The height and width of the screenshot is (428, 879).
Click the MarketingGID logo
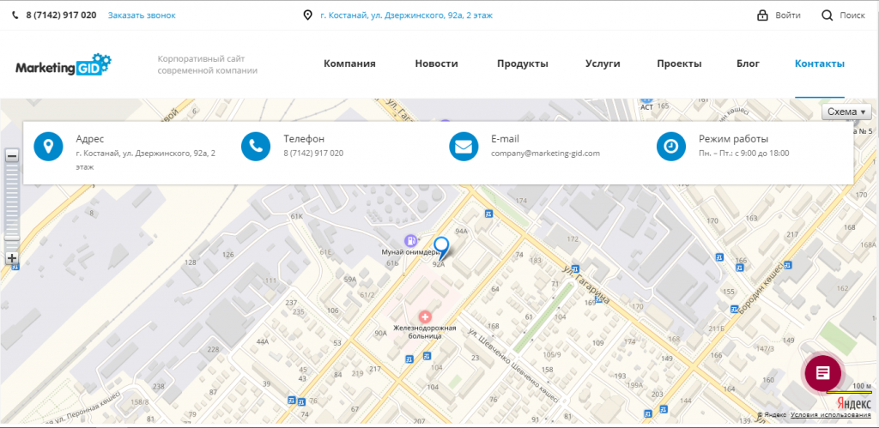point(64,64)
